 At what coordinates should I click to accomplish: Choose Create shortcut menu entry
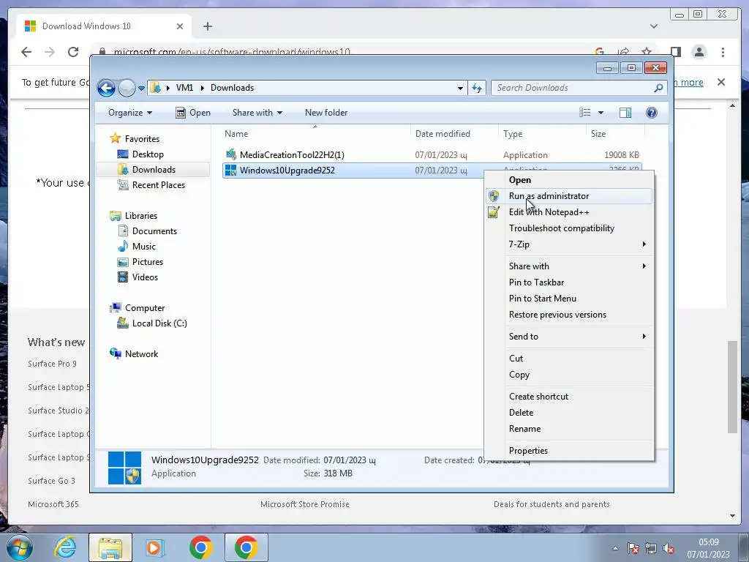(x=568, y=397)
